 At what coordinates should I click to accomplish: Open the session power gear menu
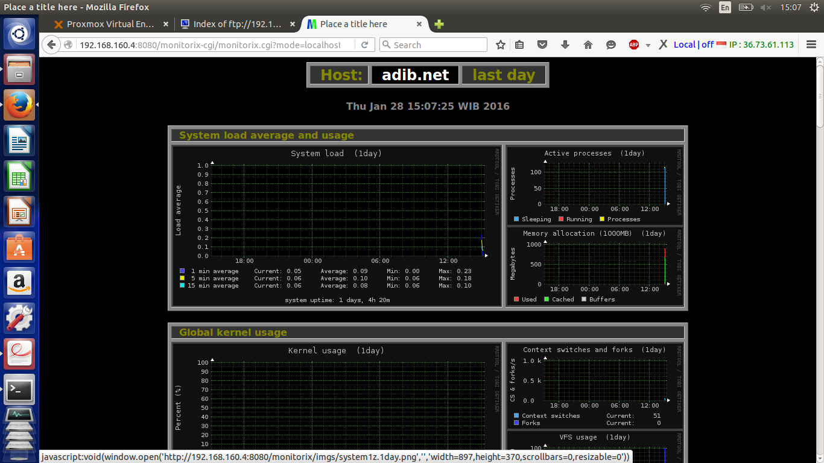pyautogui.click(x=814, y=7)
